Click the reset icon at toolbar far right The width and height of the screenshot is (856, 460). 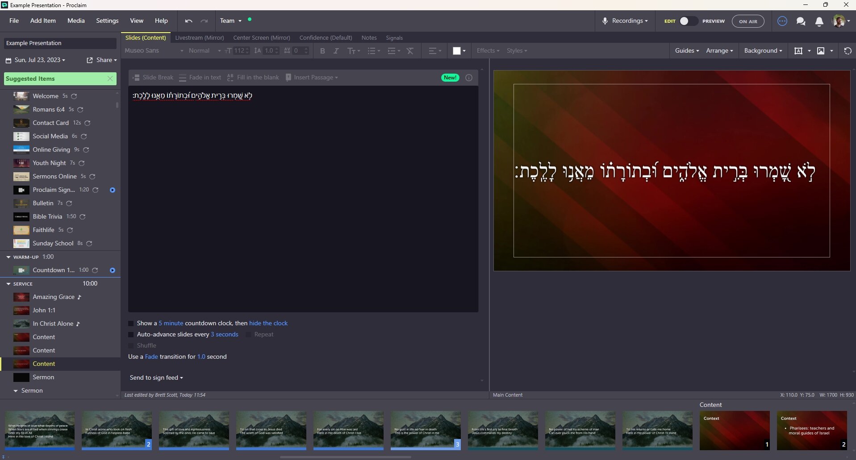pyautogui.click(x=848, y=51)
